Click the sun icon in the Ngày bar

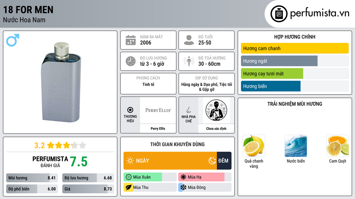click(x=130, y=161)
